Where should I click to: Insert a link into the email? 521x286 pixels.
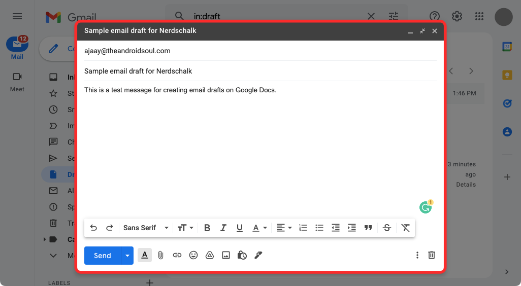(177, 255)
